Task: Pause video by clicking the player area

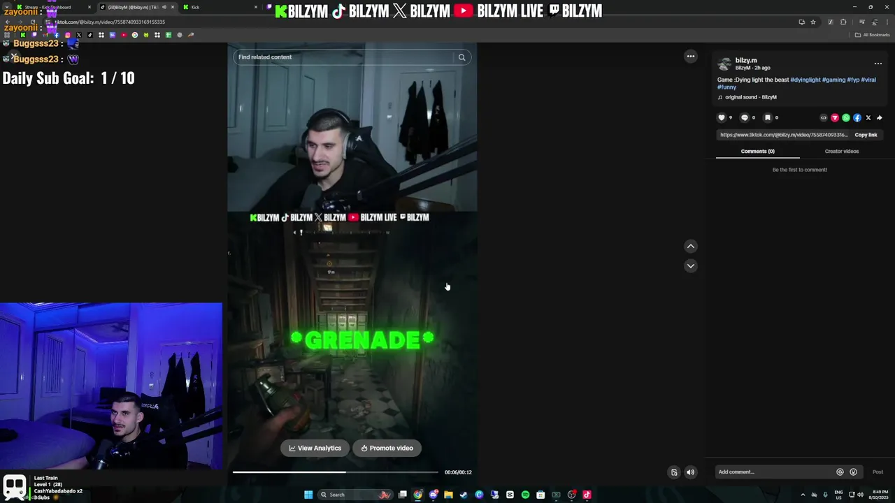Action: point(352,265)
